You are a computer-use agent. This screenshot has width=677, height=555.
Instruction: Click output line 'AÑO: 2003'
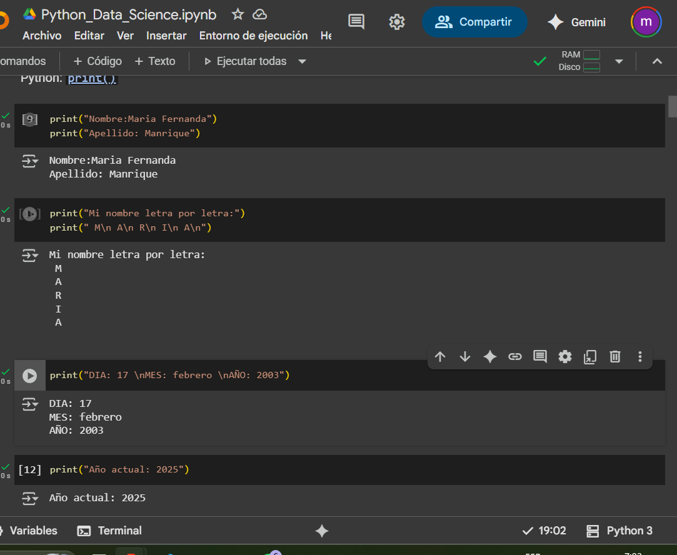[76, 430]
